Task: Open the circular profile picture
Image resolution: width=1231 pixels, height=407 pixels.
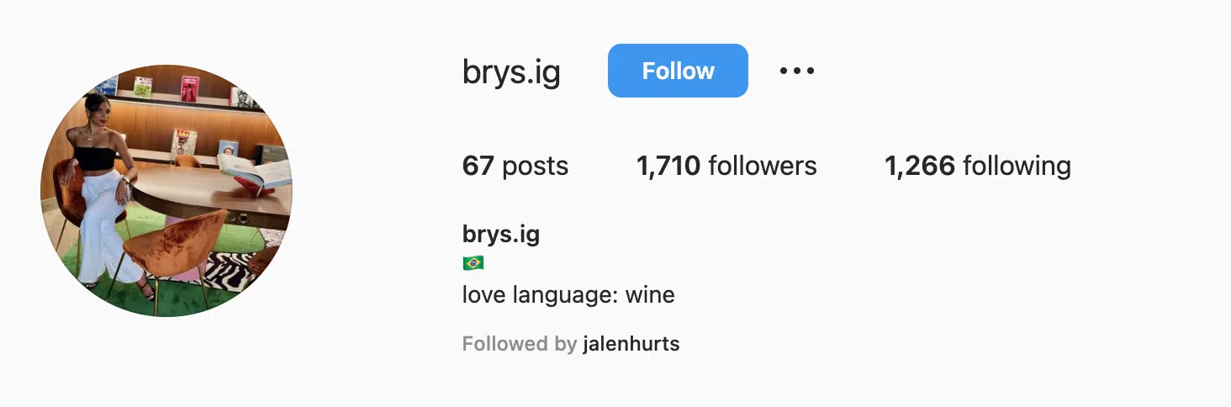Action: pos(166,190)
